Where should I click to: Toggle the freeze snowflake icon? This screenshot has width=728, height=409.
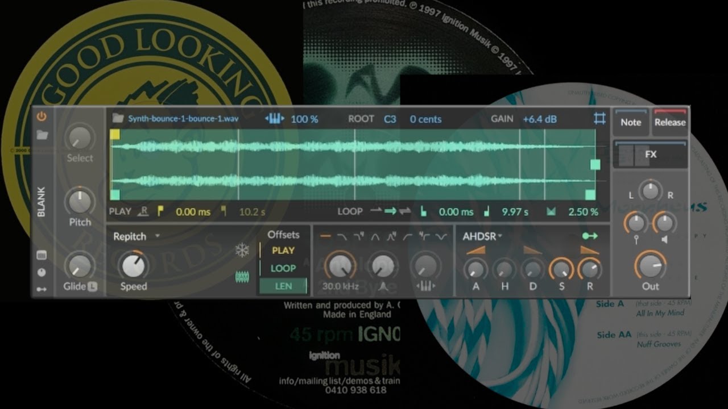pos(242,251)
